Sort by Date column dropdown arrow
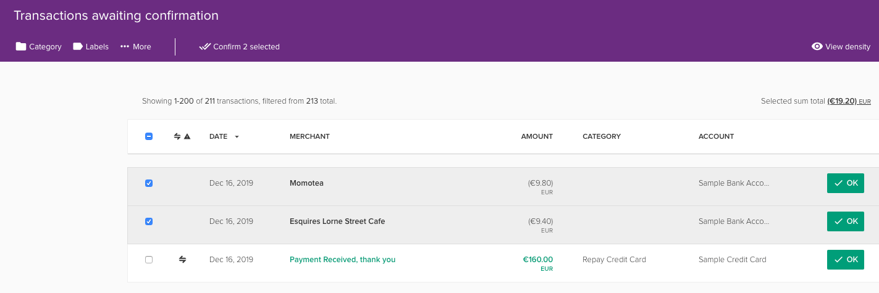 tap(237, 136)
